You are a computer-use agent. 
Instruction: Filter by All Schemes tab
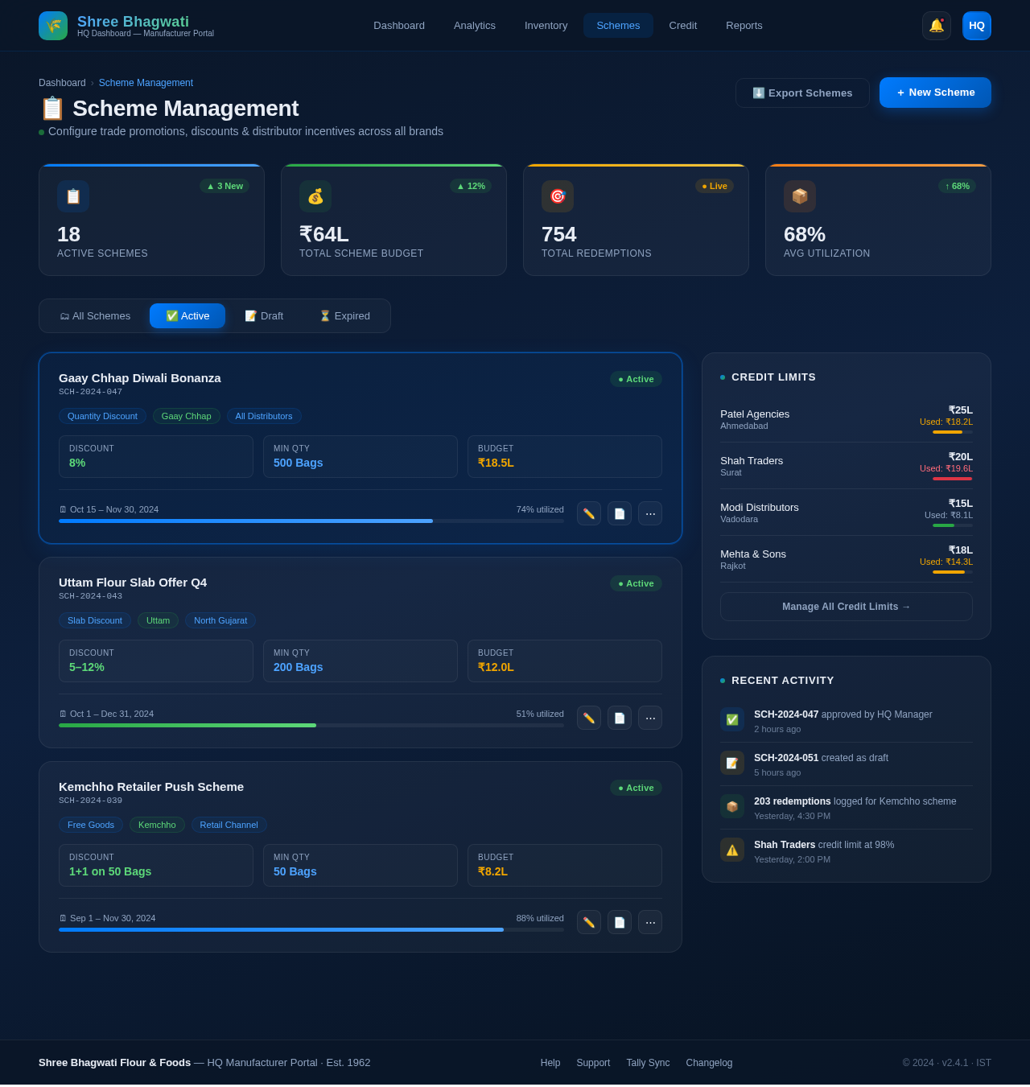point(95,316)
